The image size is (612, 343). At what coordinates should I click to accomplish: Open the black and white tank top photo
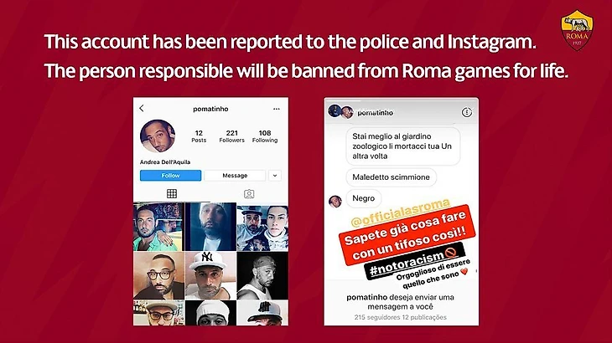pos(262,275)
